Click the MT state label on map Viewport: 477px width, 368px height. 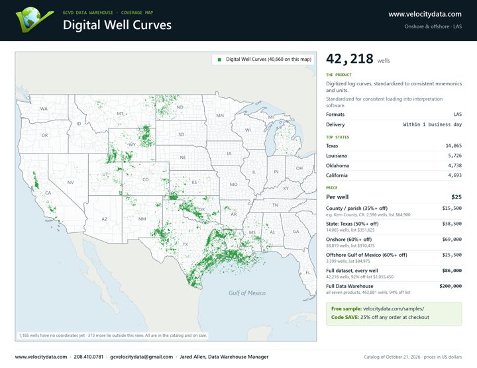(120, 114)
